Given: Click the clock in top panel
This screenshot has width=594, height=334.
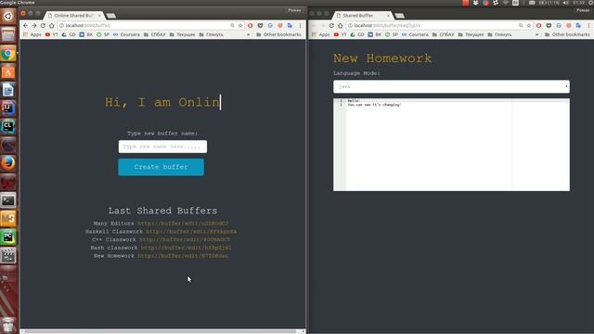Looking at the screenshot, I should pos(578,3).
